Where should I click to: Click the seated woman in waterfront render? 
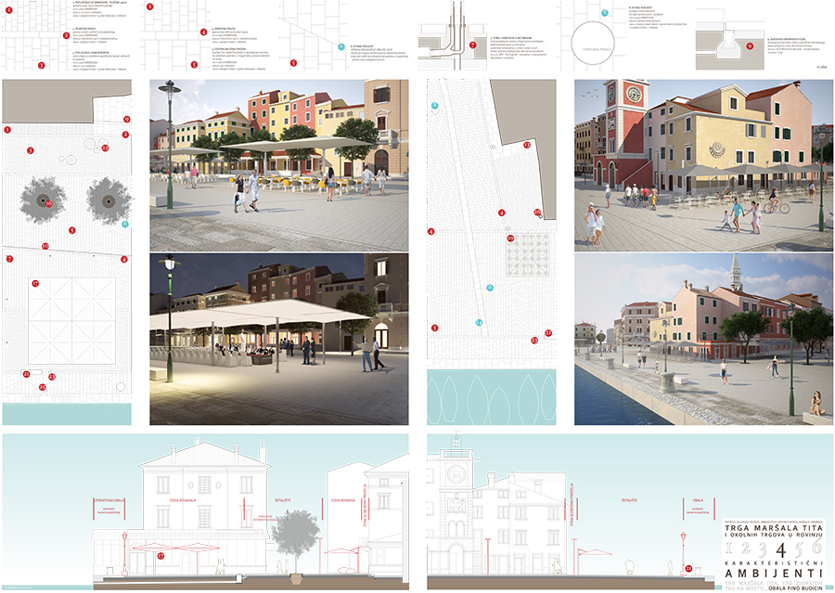815,404
